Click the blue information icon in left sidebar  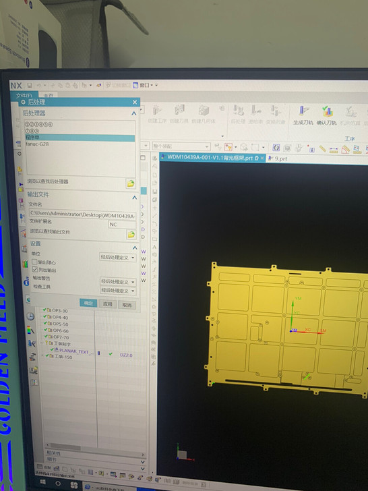pyautogui.click(x=26, y=282)
